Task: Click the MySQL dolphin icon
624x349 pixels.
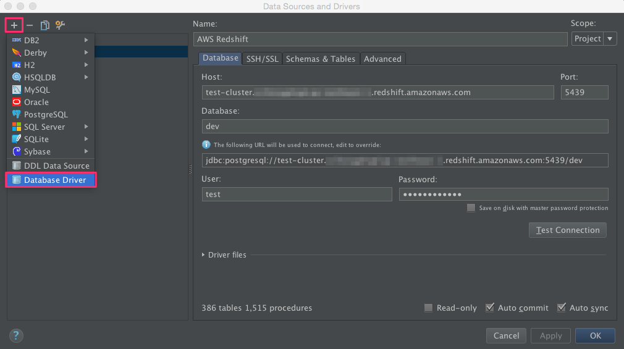Action: [16, 90]
